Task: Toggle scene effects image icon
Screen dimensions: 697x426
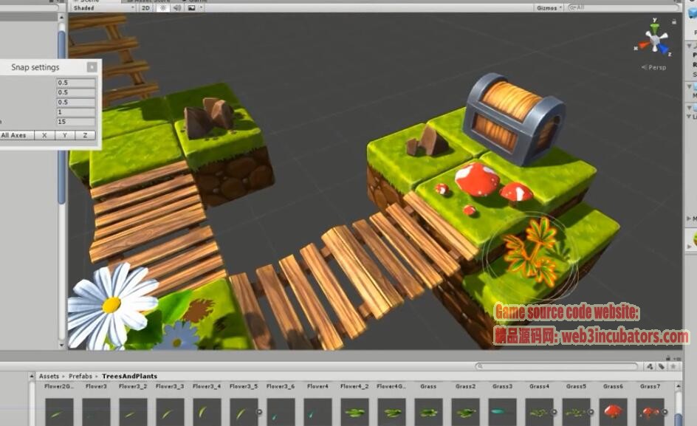Action: (191, 8)
